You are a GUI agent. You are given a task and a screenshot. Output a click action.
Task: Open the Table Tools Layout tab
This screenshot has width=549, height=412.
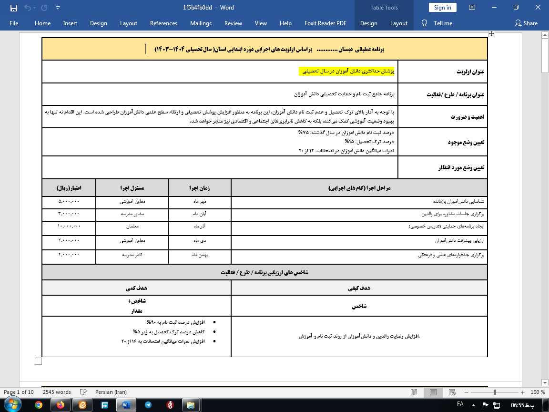(x=399, y=23)
